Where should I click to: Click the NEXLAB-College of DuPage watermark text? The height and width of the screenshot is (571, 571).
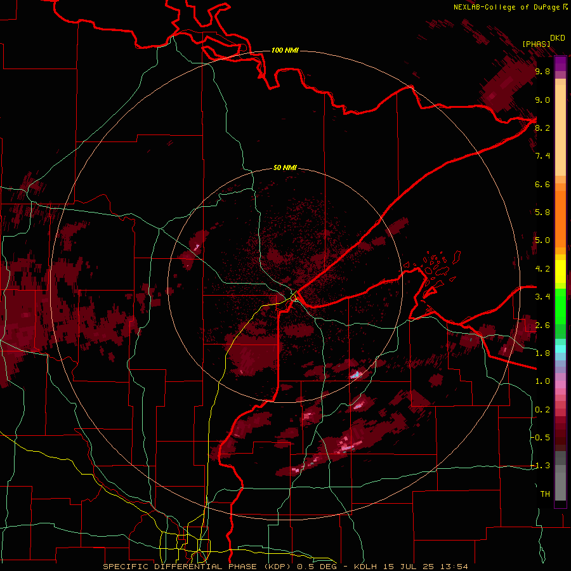pyautogui.click(x=510, y=7)
